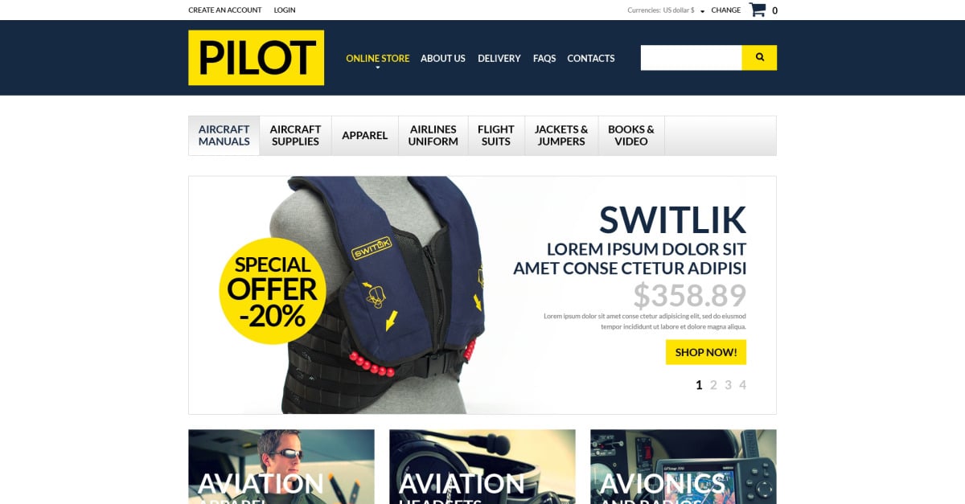The image size is (965, 504).
Task: Open the shopping cart icon
Action: pos(758,10)
